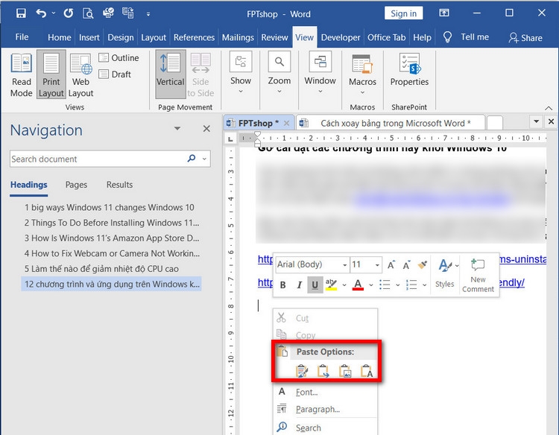Image resolution: width=559 pixels, height=435 pixels.
Task: Choose Paragraph... from the context menu
Action: pos(318,409)
